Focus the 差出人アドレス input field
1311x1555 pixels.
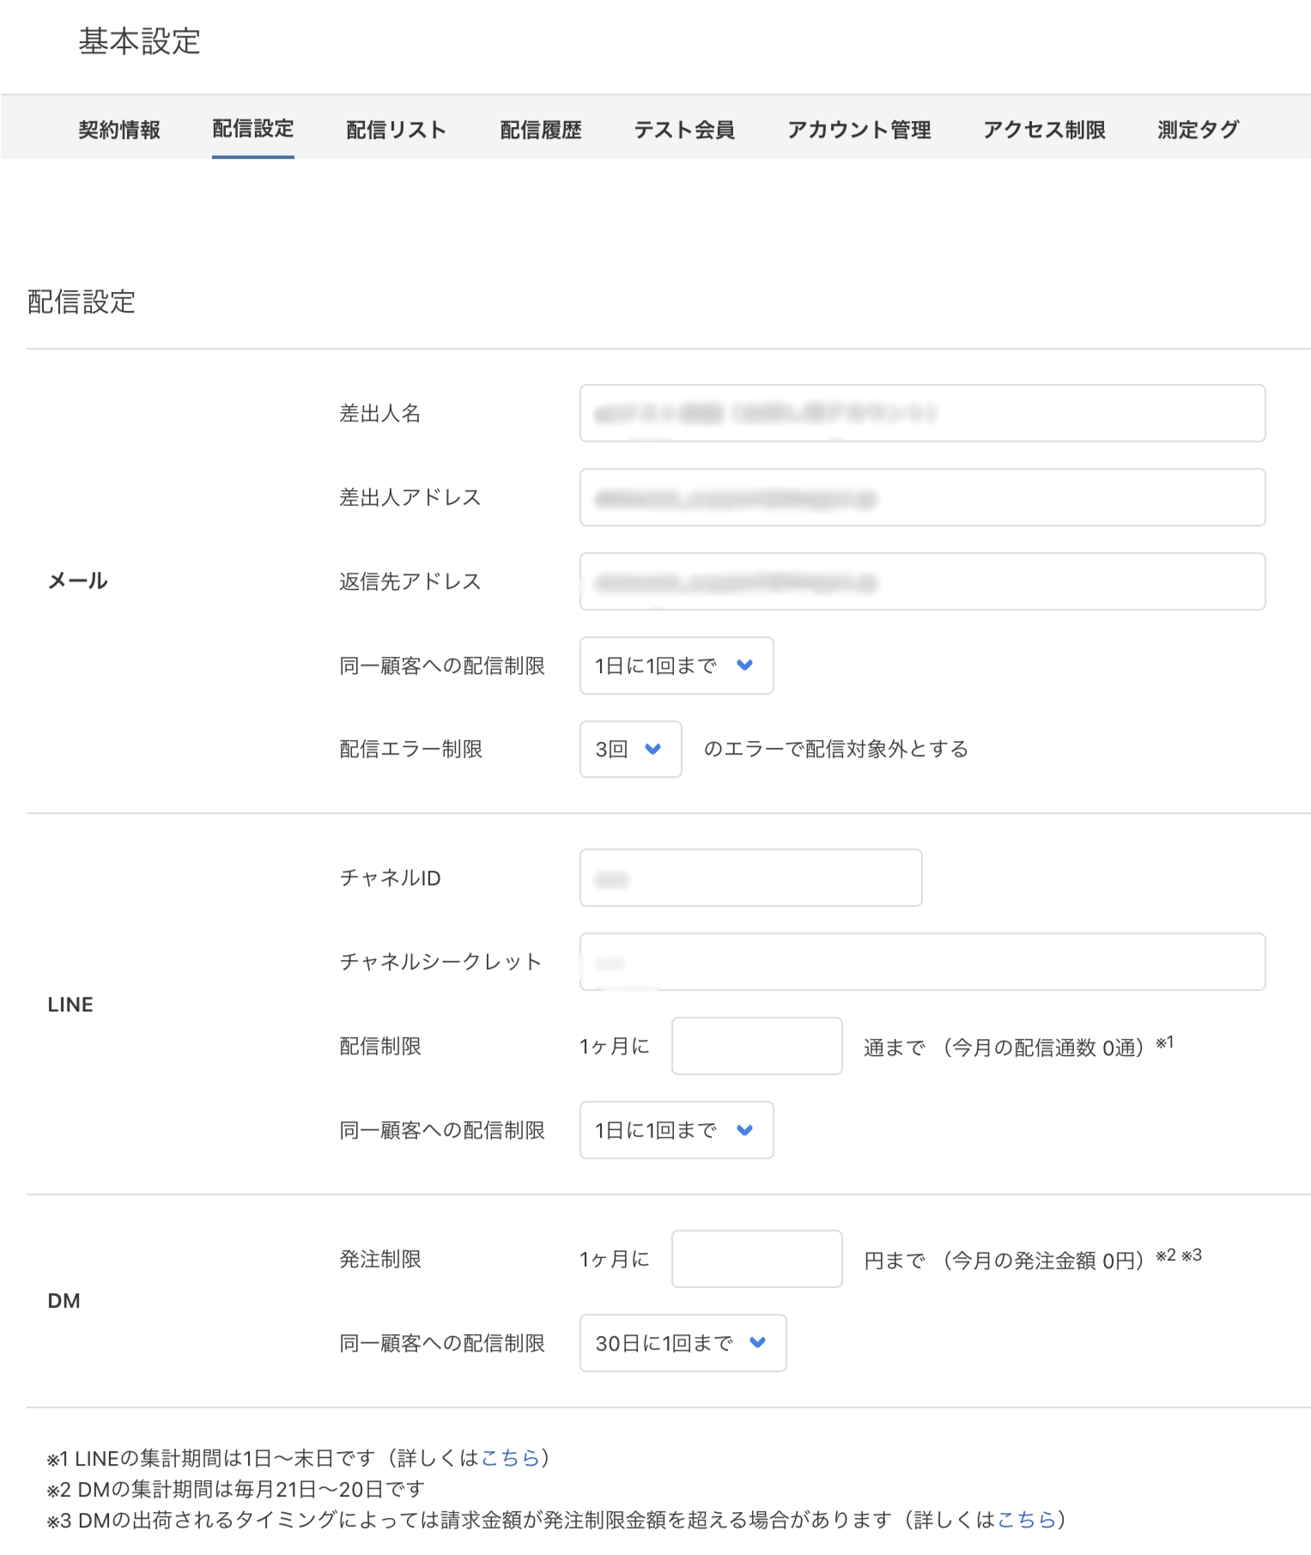click(922, 497)
